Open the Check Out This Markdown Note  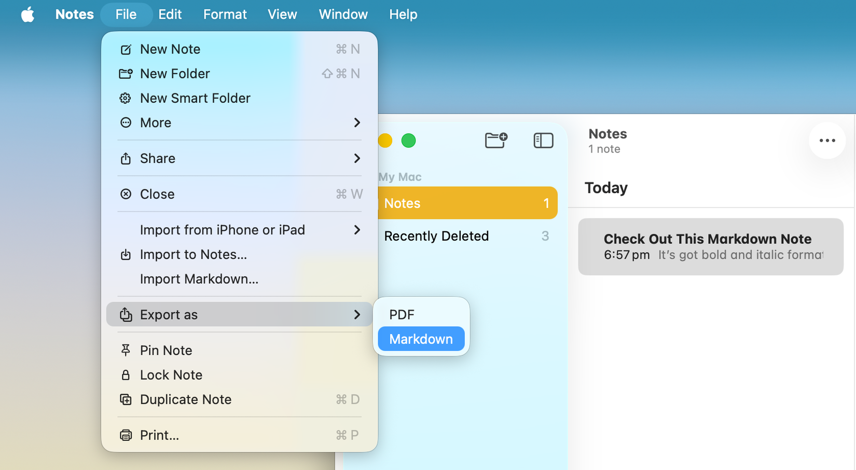(x=711, y=246)
